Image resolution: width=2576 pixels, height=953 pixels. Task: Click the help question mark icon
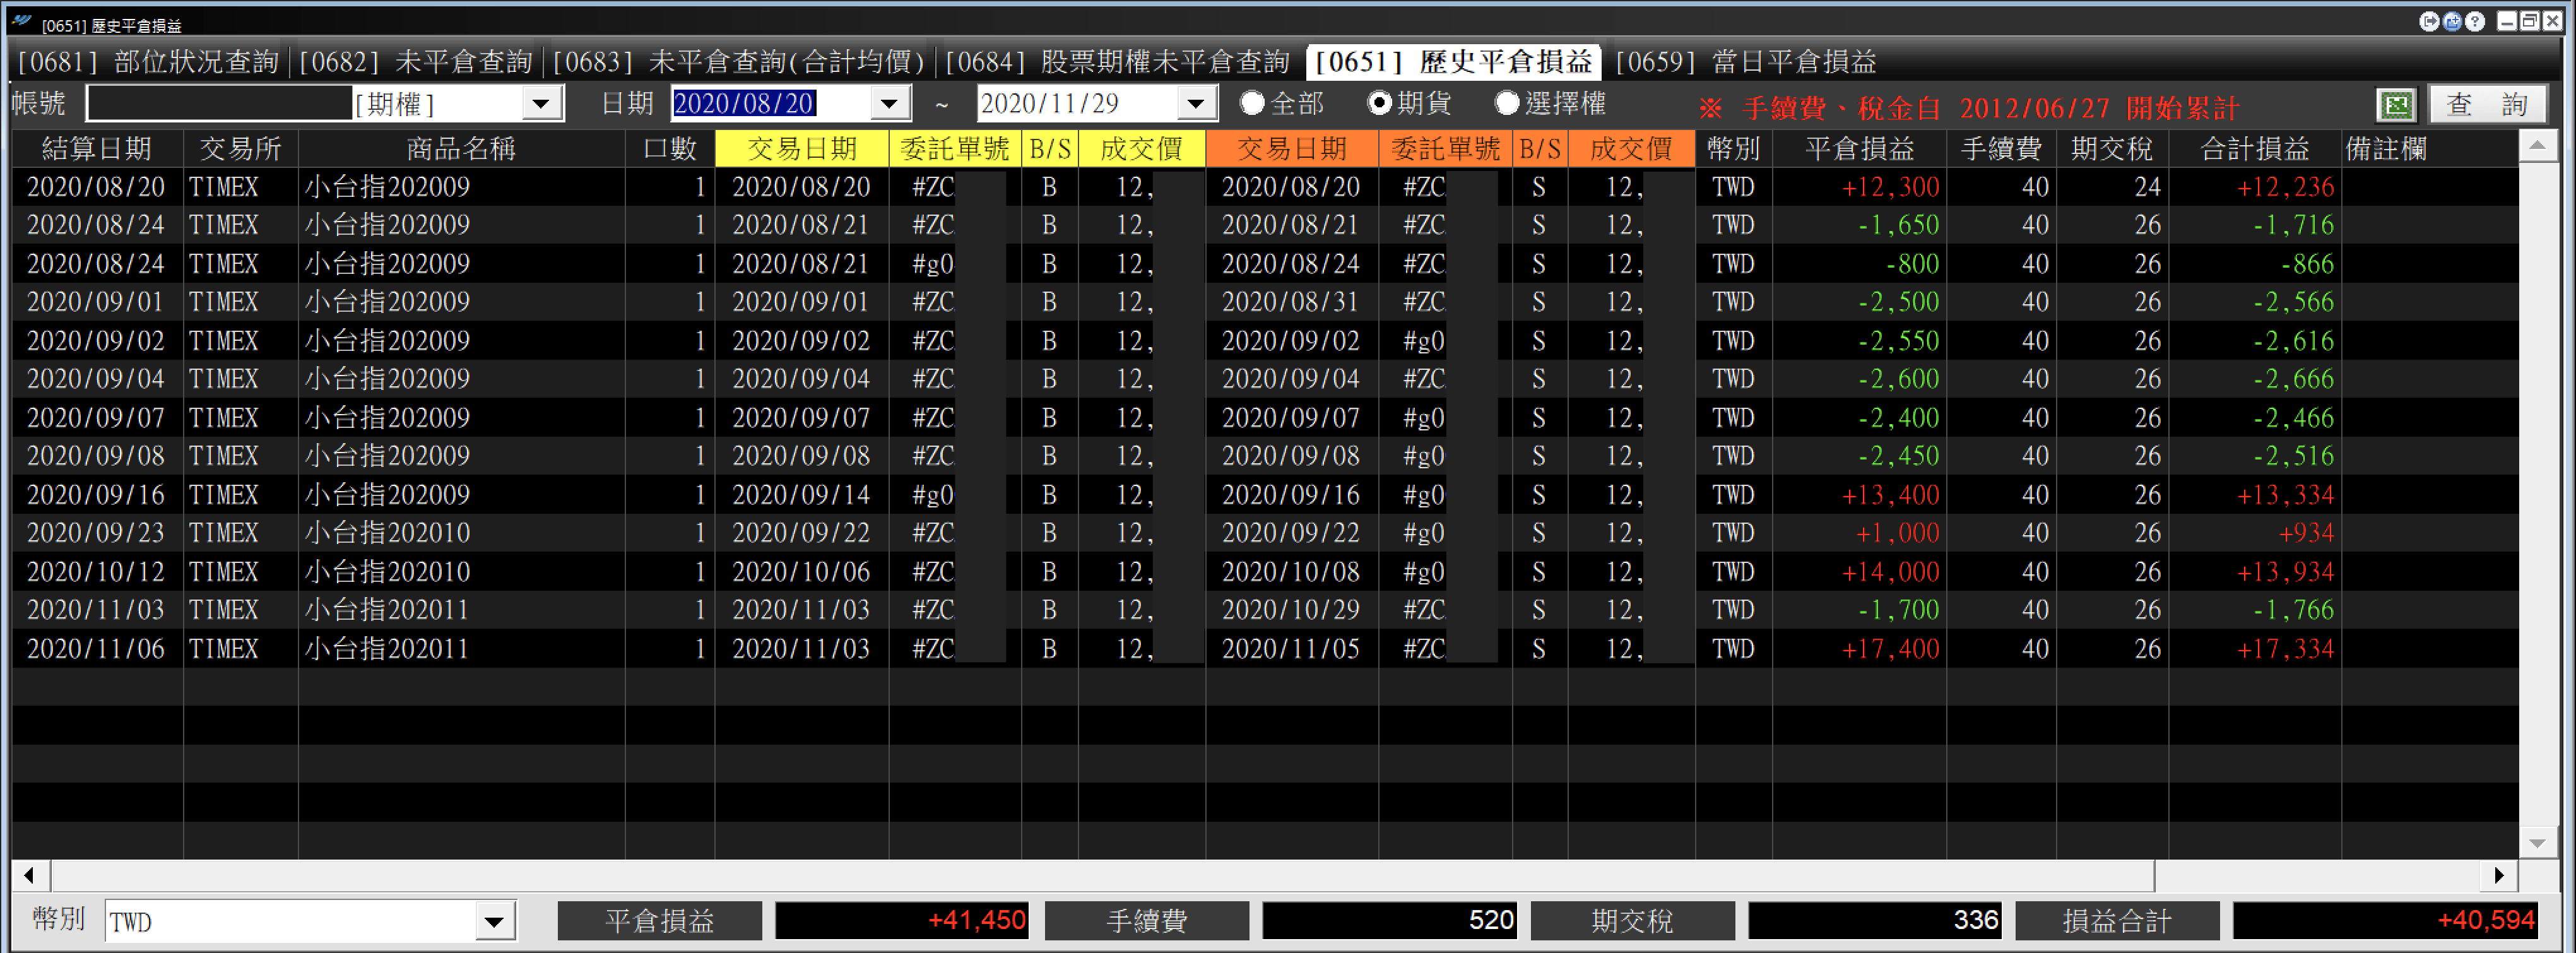click(x=2475, y=21)
